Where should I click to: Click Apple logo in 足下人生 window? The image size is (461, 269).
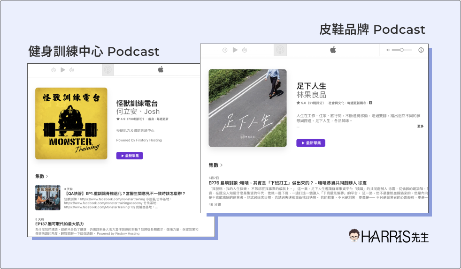pyautogui.click(x=333, y=50)
